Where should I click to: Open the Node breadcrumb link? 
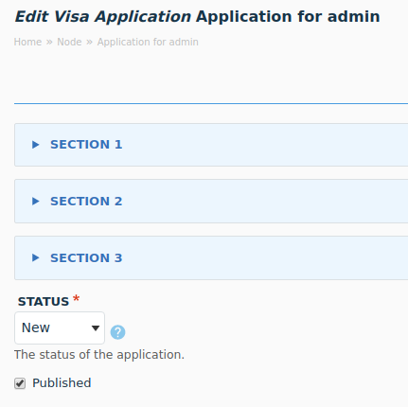[x=69, y=42]
